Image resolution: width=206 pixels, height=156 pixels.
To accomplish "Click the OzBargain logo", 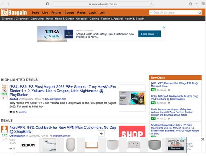I will [x=14, y=12].
